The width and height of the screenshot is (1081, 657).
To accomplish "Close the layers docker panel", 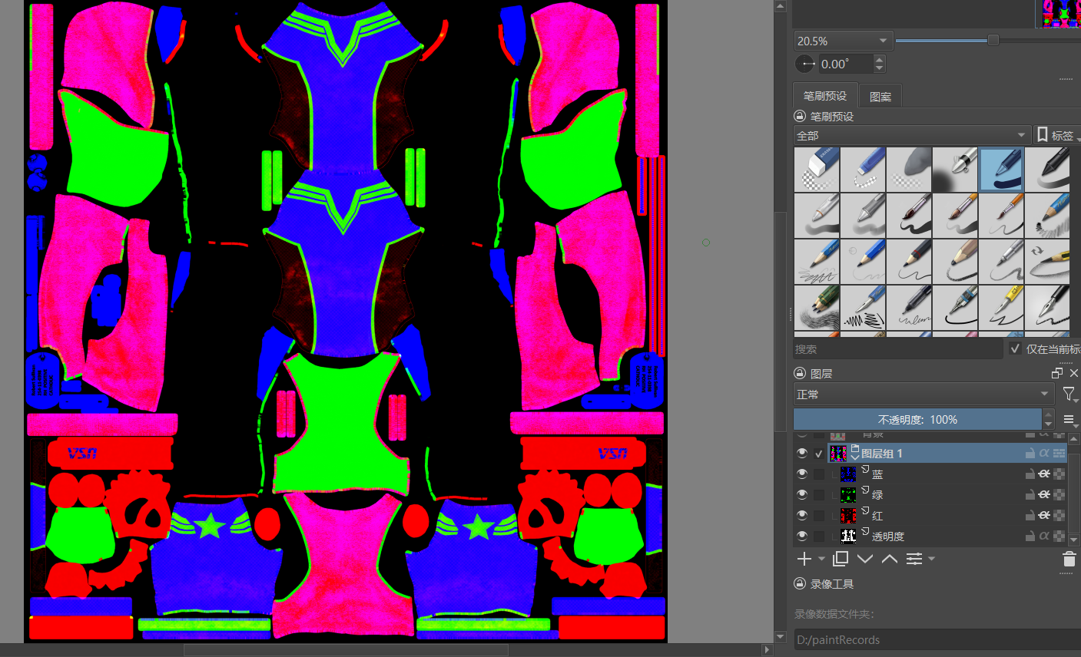I will [1074, 373].
